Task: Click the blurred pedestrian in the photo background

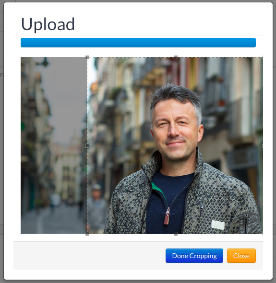Action: 97,207
